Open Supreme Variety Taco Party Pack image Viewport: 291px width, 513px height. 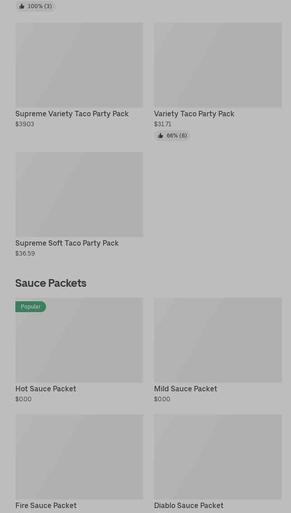tap(79, 65)
